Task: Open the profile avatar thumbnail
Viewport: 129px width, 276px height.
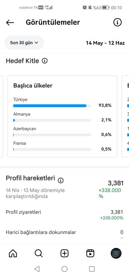Action: tap(116, 253)
